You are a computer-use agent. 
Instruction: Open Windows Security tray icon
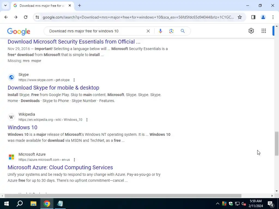(x=231, y=204)
